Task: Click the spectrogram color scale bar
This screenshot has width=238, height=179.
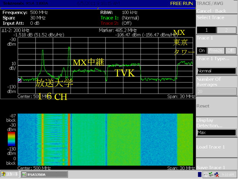Action: click(x=12, y=139)
